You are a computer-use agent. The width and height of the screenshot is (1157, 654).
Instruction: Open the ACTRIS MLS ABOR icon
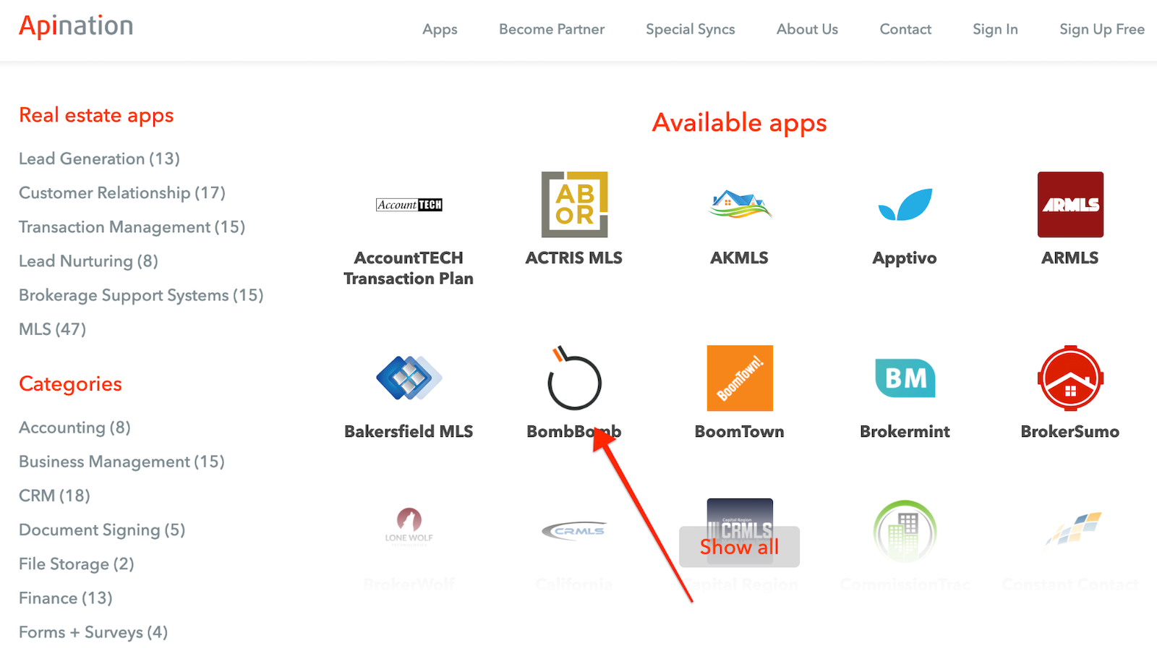(x=575, y=205)
